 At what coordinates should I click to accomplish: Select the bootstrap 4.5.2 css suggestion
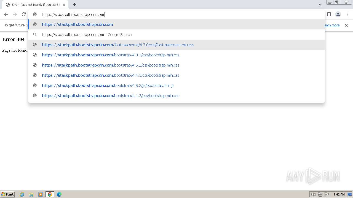(x=176, y=65)
